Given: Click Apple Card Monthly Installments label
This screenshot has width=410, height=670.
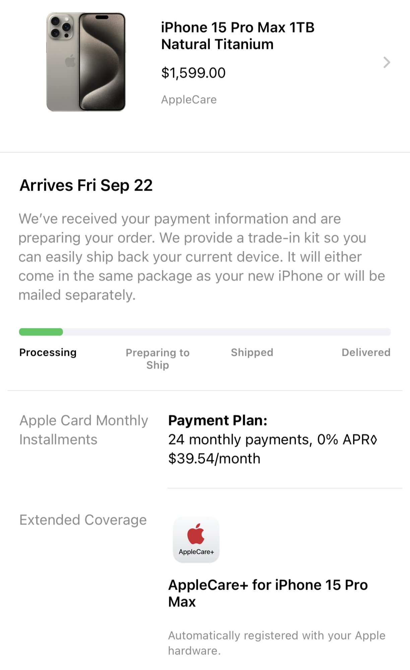Looking at the screenshot, I should [x=83, y=430].
